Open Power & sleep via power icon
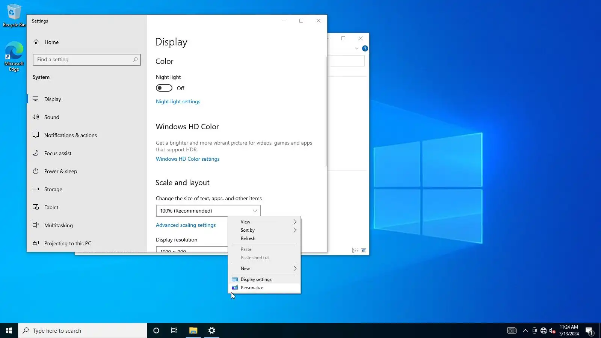Screen dimensions: 601x338 [x=36, y=171]
